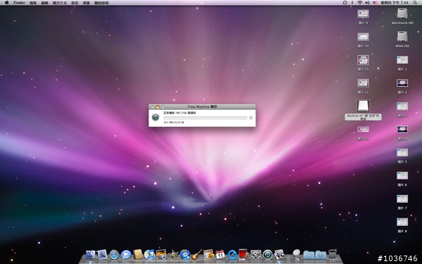Select the 圖片 3 desktop file
Image resolution: width=422 pixels, height=264 pixels.
coord(402,106)
